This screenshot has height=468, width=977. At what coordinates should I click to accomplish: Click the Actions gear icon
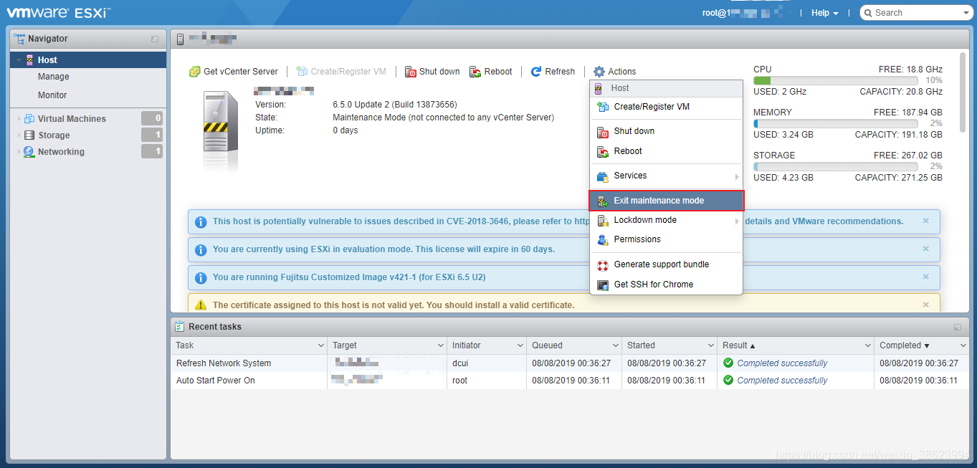coord(599,72)
